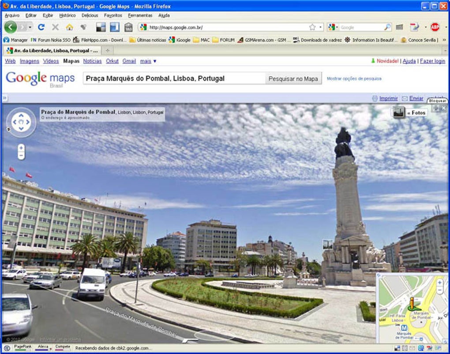The height and width of the screenshot is (354, 450).
Task: Open the Delicious menu
Action: pos(90,15)
